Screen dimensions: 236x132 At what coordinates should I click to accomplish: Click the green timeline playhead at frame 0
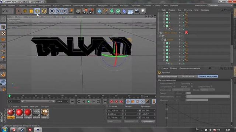coord(9,96)
